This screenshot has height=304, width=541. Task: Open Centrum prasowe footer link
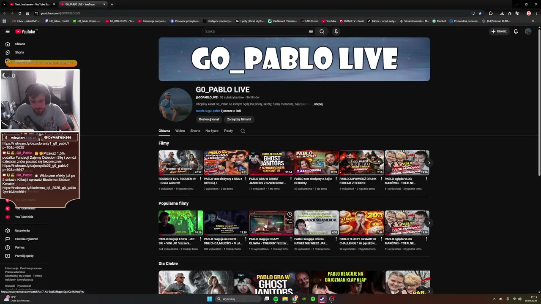tap(31, 268)
